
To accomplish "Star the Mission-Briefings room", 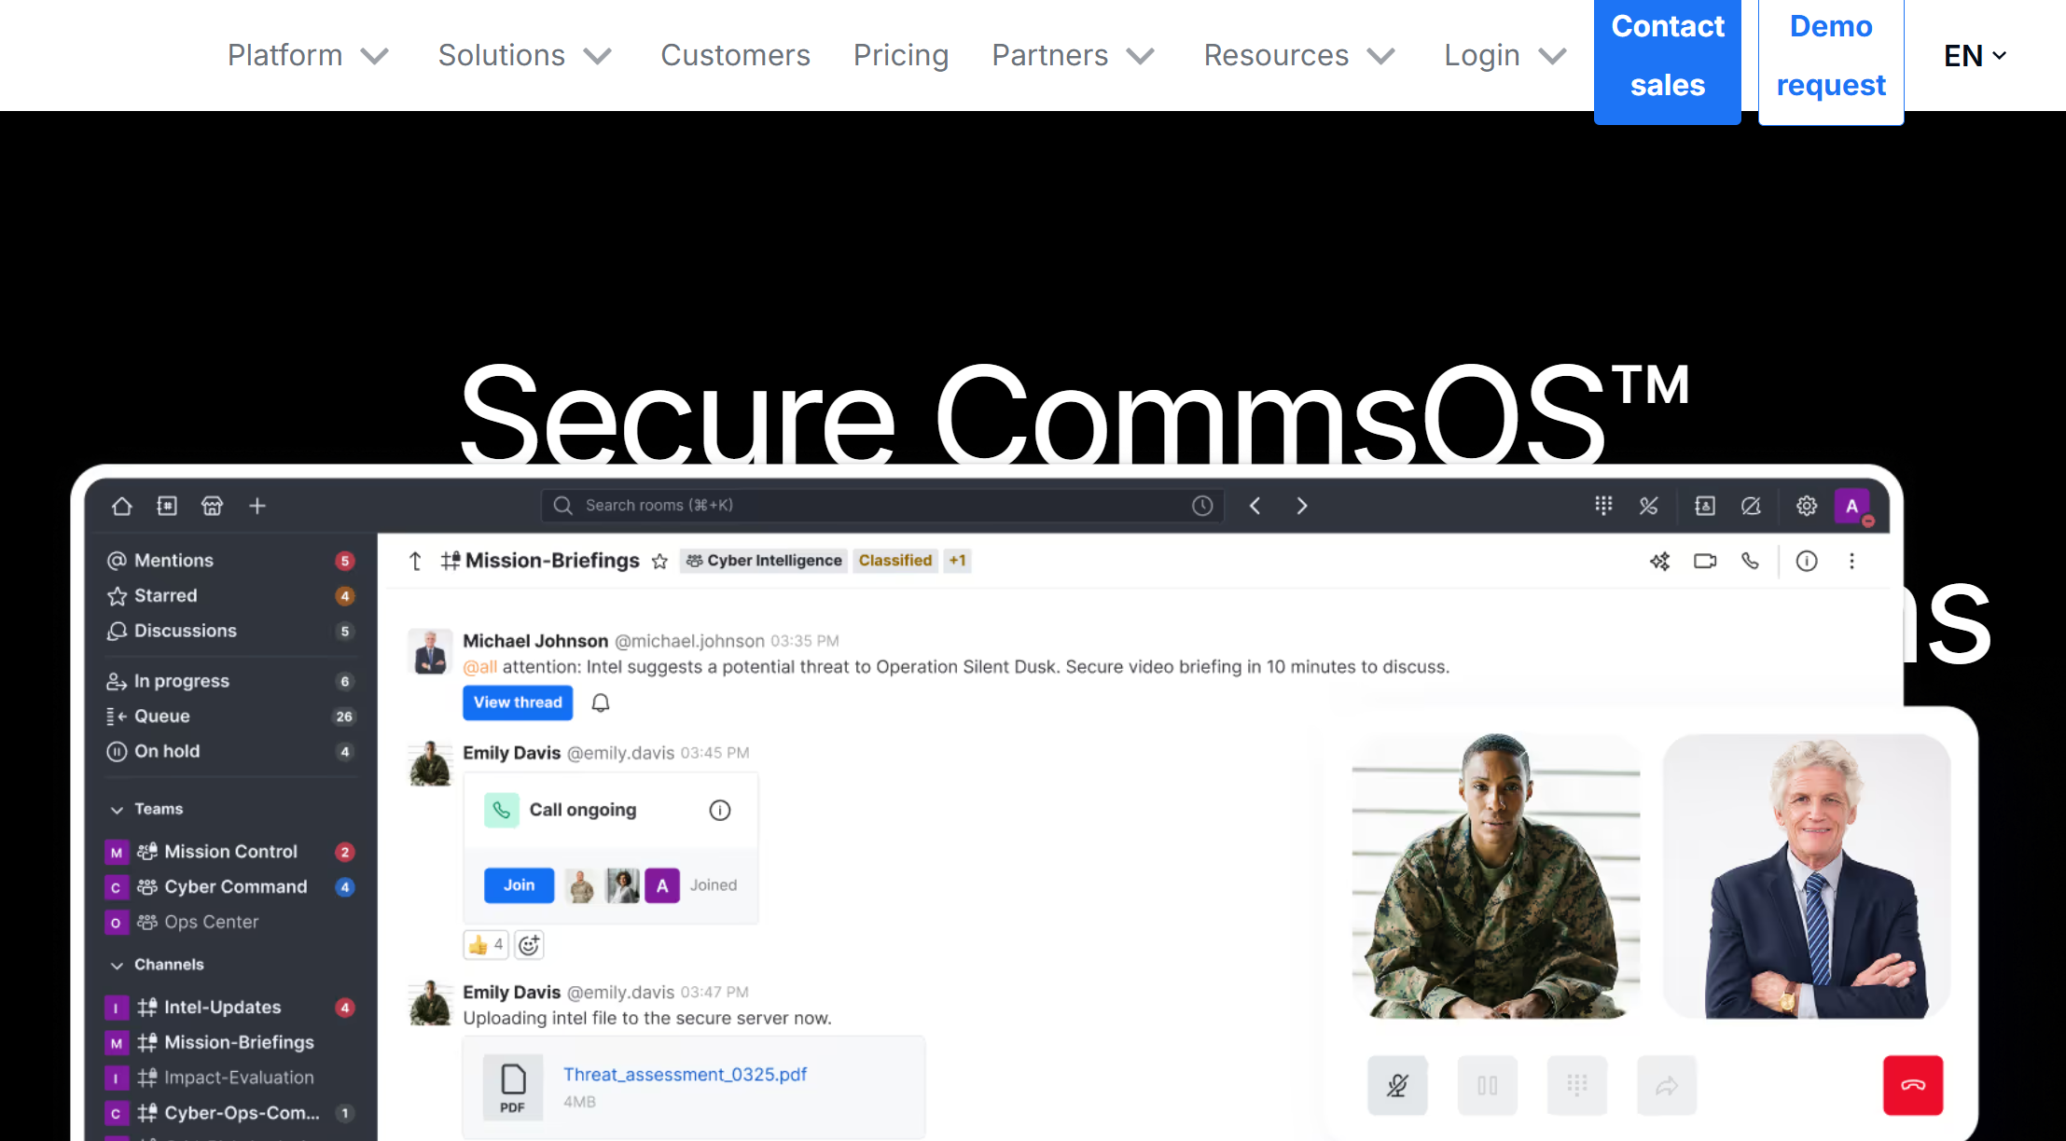I will [x=659, y=561].
